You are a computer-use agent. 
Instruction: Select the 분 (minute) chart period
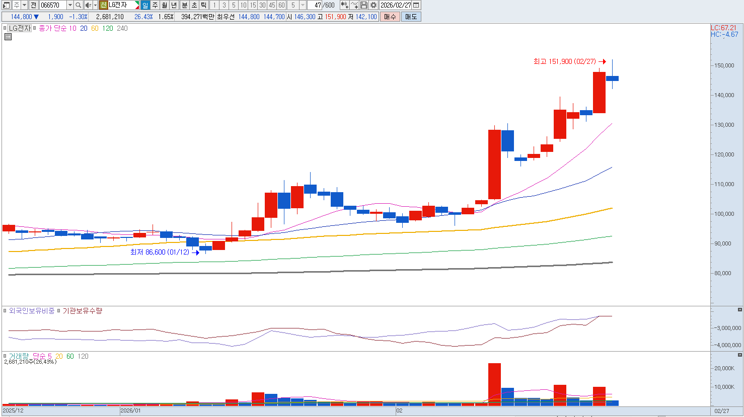pyautogui.click(x=184, y=5)
